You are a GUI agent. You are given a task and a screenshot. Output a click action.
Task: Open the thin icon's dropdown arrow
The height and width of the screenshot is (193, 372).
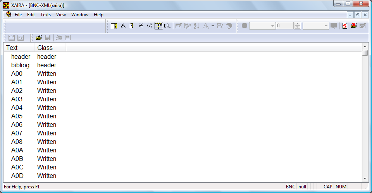click(x=213, y=26)
